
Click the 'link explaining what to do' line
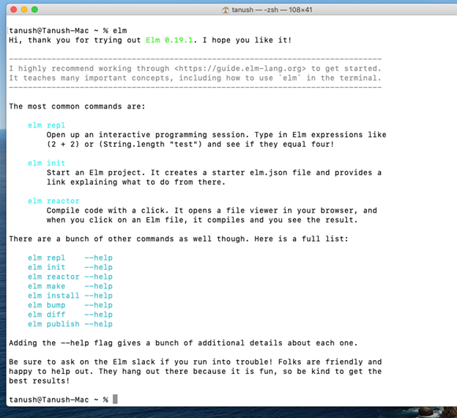(x=136, y=182)
